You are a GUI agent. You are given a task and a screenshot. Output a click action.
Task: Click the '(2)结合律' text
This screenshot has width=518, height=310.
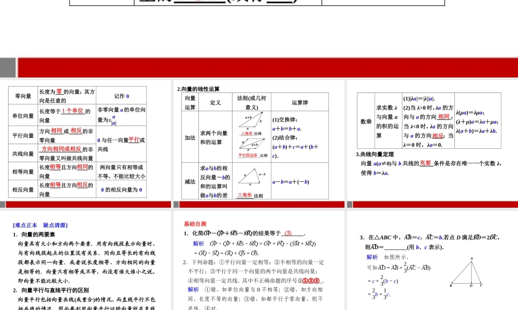tap(285, 138)
